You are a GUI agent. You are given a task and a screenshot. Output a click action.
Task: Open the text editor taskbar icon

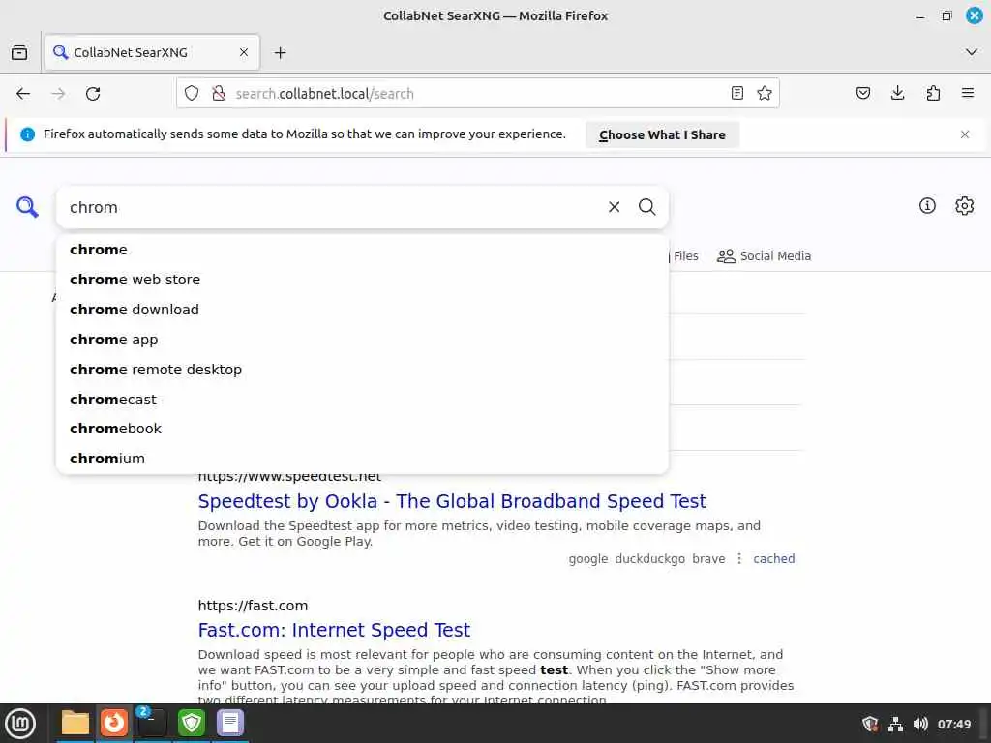[x=230, y=723]
